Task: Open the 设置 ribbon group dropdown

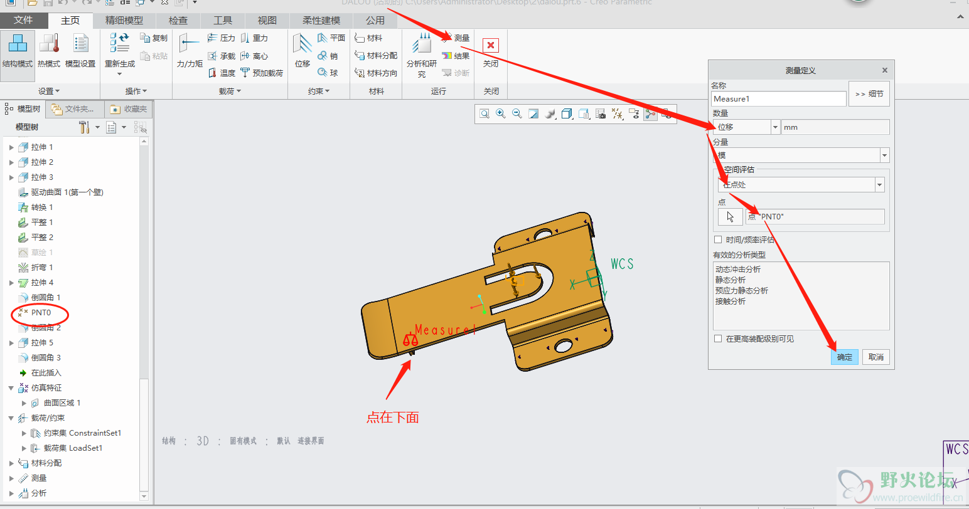Action: tap(50, 92)
